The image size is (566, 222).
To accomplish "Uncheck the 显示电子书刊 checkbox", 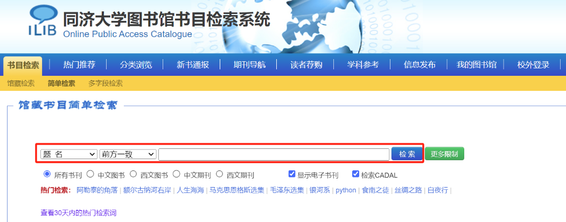I will (292, 174).
